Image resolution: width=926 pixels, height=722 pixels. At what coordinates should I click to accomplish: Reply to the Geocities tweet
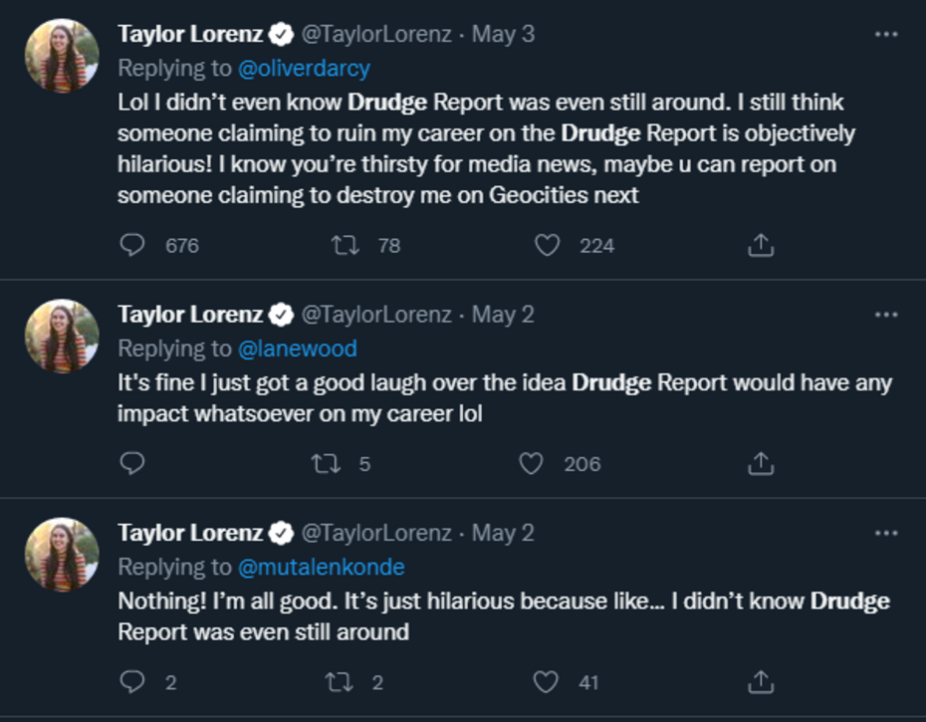pos(132,245)
